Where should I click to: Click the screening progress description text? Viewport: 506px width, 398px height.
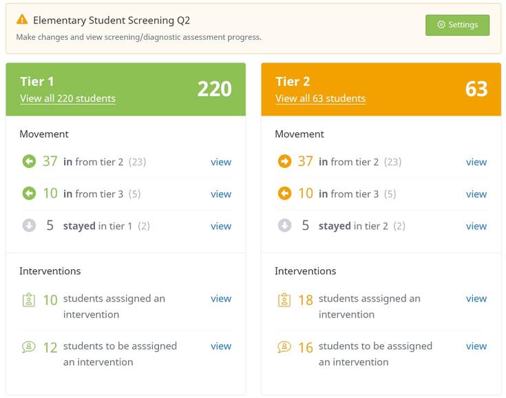coord(139,37)
